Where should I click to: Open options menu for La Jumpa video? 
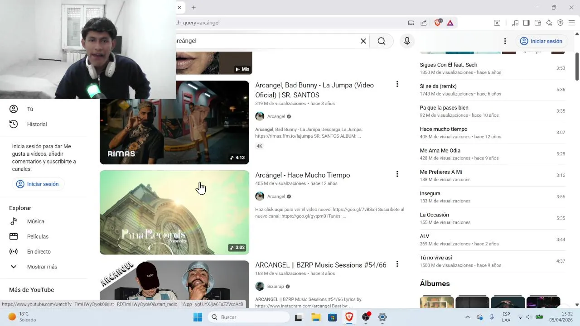(x=397, y=84)
